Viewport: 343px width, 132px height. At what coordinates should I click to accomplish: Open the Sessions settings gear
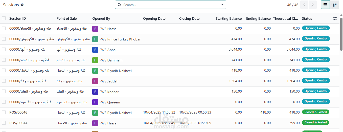tap(22, 5)
